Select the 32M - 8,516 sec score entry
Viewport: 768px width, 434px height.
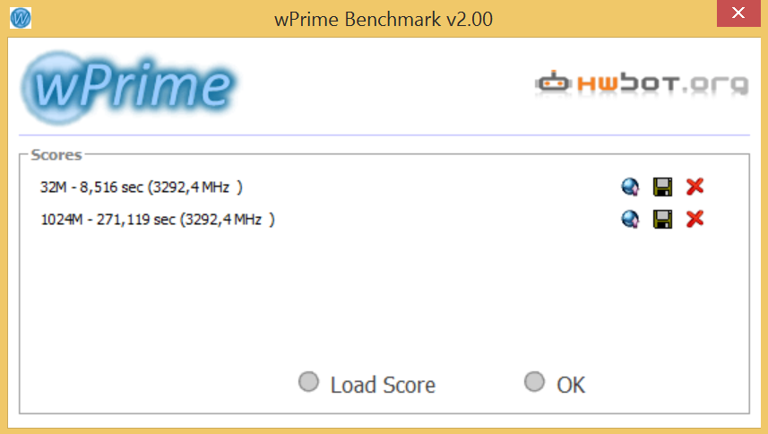[142, 187]
